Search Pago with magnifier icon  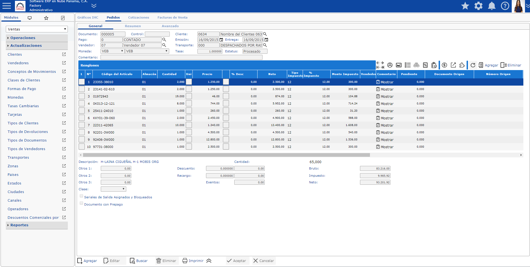point(164,40)
